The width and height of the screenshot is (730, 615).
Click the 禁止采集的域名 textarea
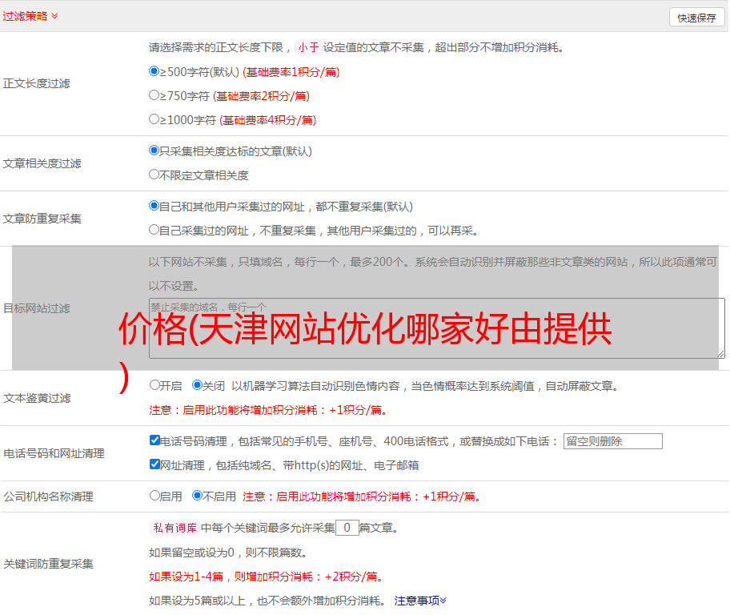tap(436, 328)
